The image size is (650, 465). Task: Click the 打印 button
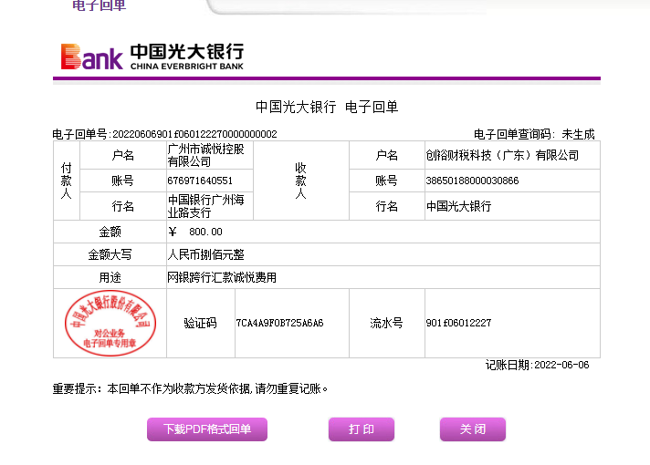point(362,429)
